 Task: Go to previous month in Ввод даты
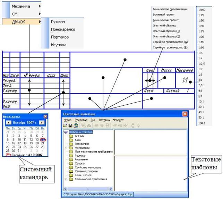[9, 122]
